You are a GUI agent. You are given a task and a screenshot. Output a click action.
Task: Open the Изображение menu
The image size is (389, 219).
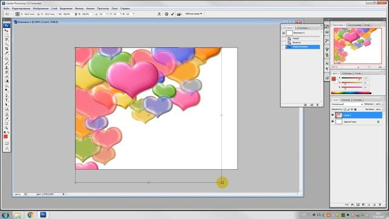pos(41,9)
